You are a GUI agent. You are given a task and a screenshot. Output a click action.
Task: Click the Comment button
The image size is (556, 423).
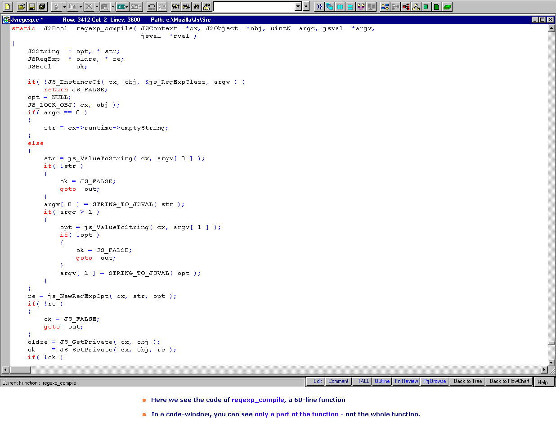[x=338, y=381]
